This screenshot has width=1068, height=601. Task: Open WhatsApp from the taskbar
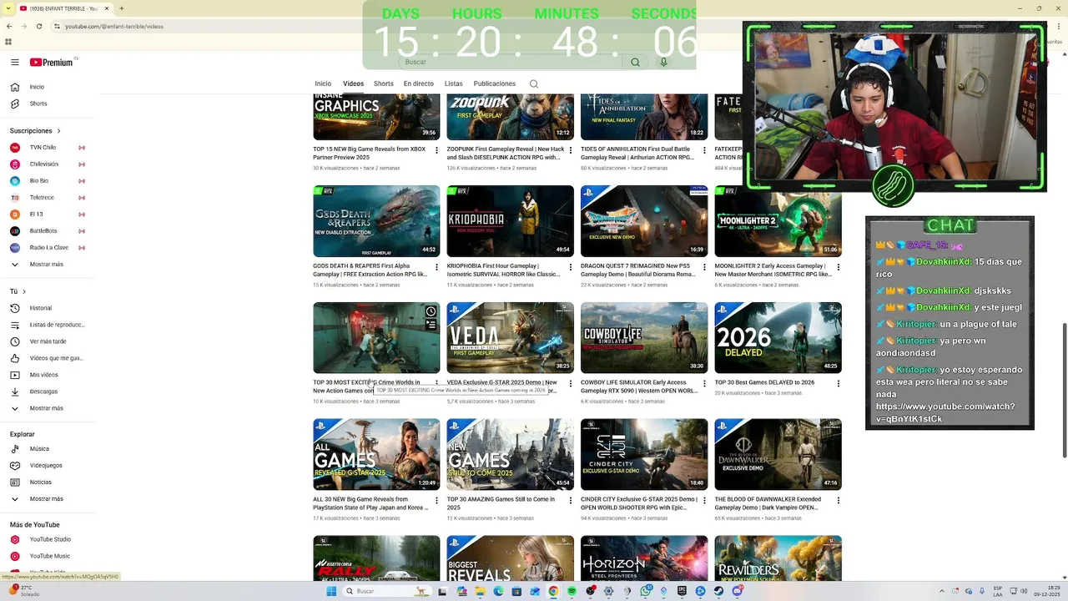click(646, 591)
